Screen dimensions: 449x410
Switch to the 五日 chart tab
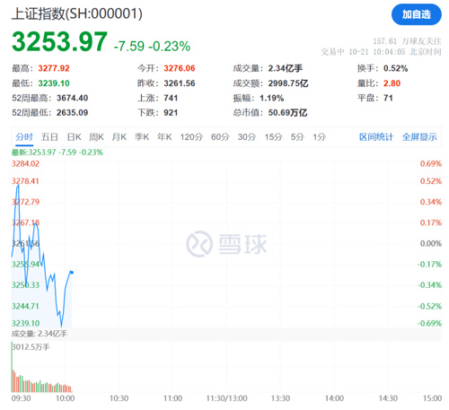coord(49,137)
